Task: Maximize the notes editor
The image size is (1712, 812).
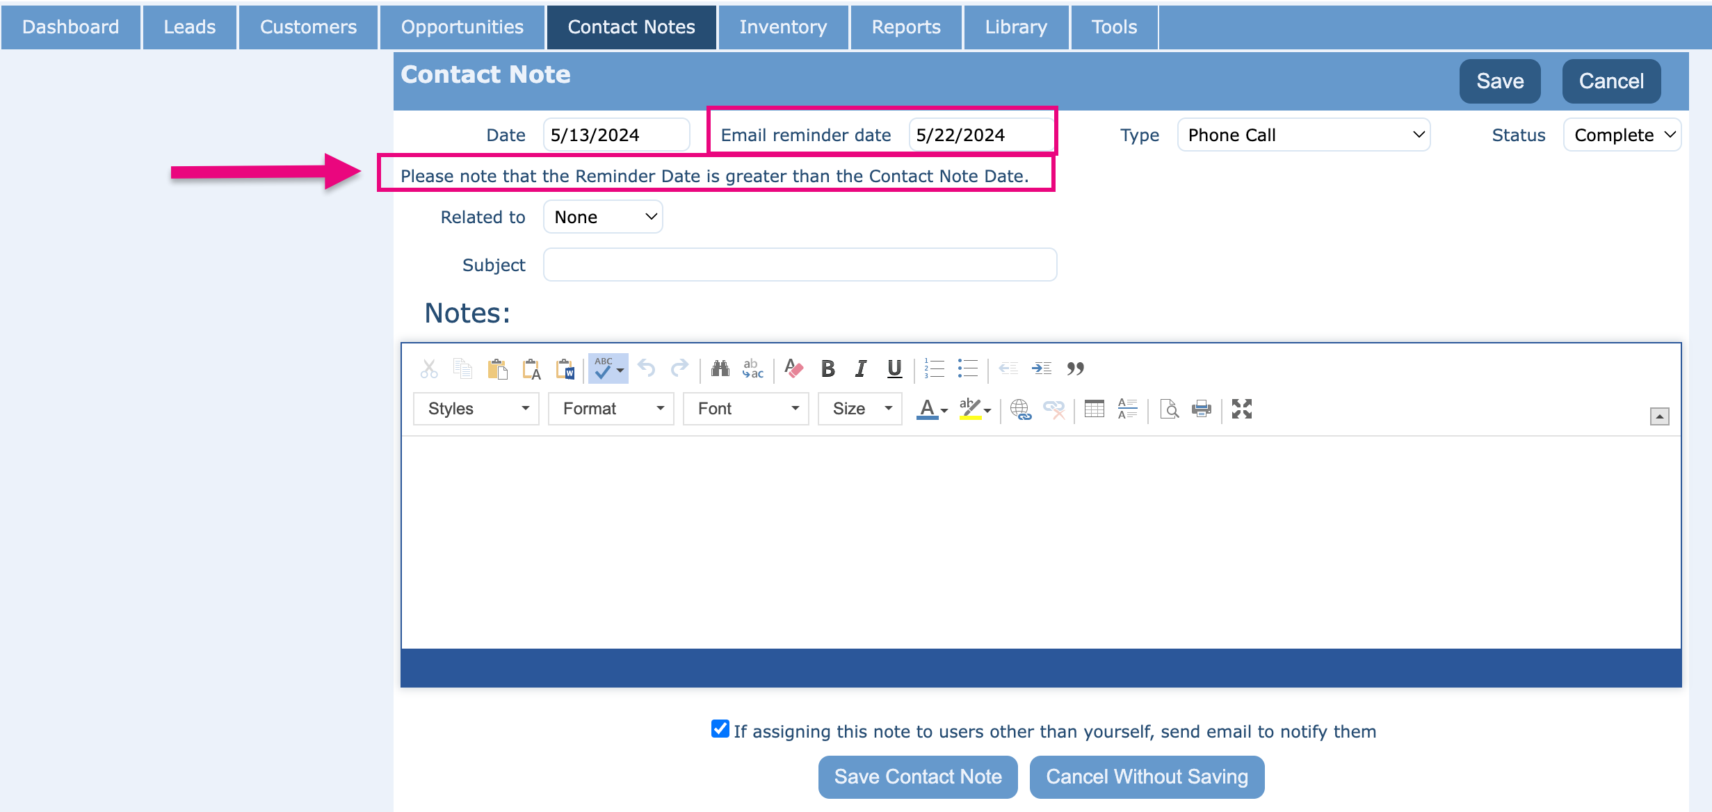Action: click(1241, 409)
